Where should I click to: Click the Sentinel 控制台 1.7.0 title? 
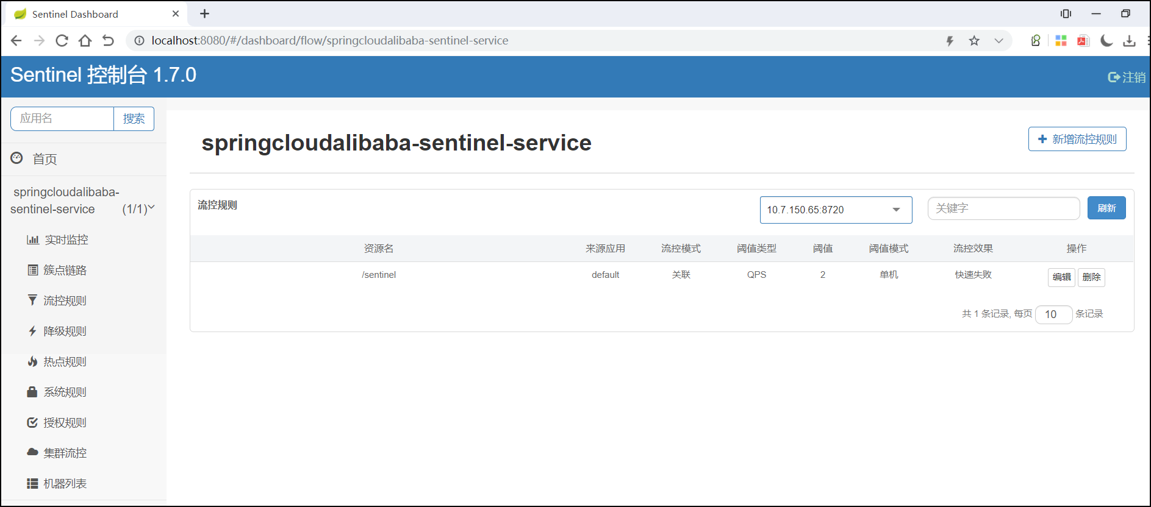103,75
